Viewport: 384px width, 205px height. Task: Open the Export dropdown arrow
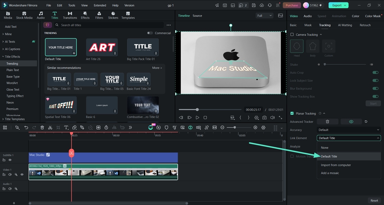coord(345,5)
